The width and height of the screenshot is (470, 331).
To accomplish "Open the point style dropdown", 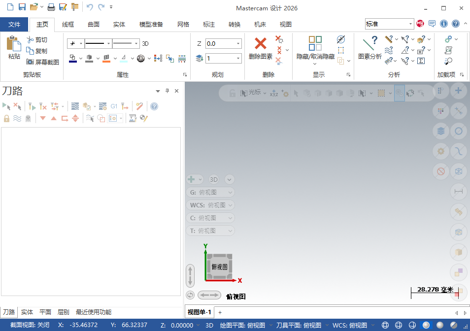I will tap(81, 44).
